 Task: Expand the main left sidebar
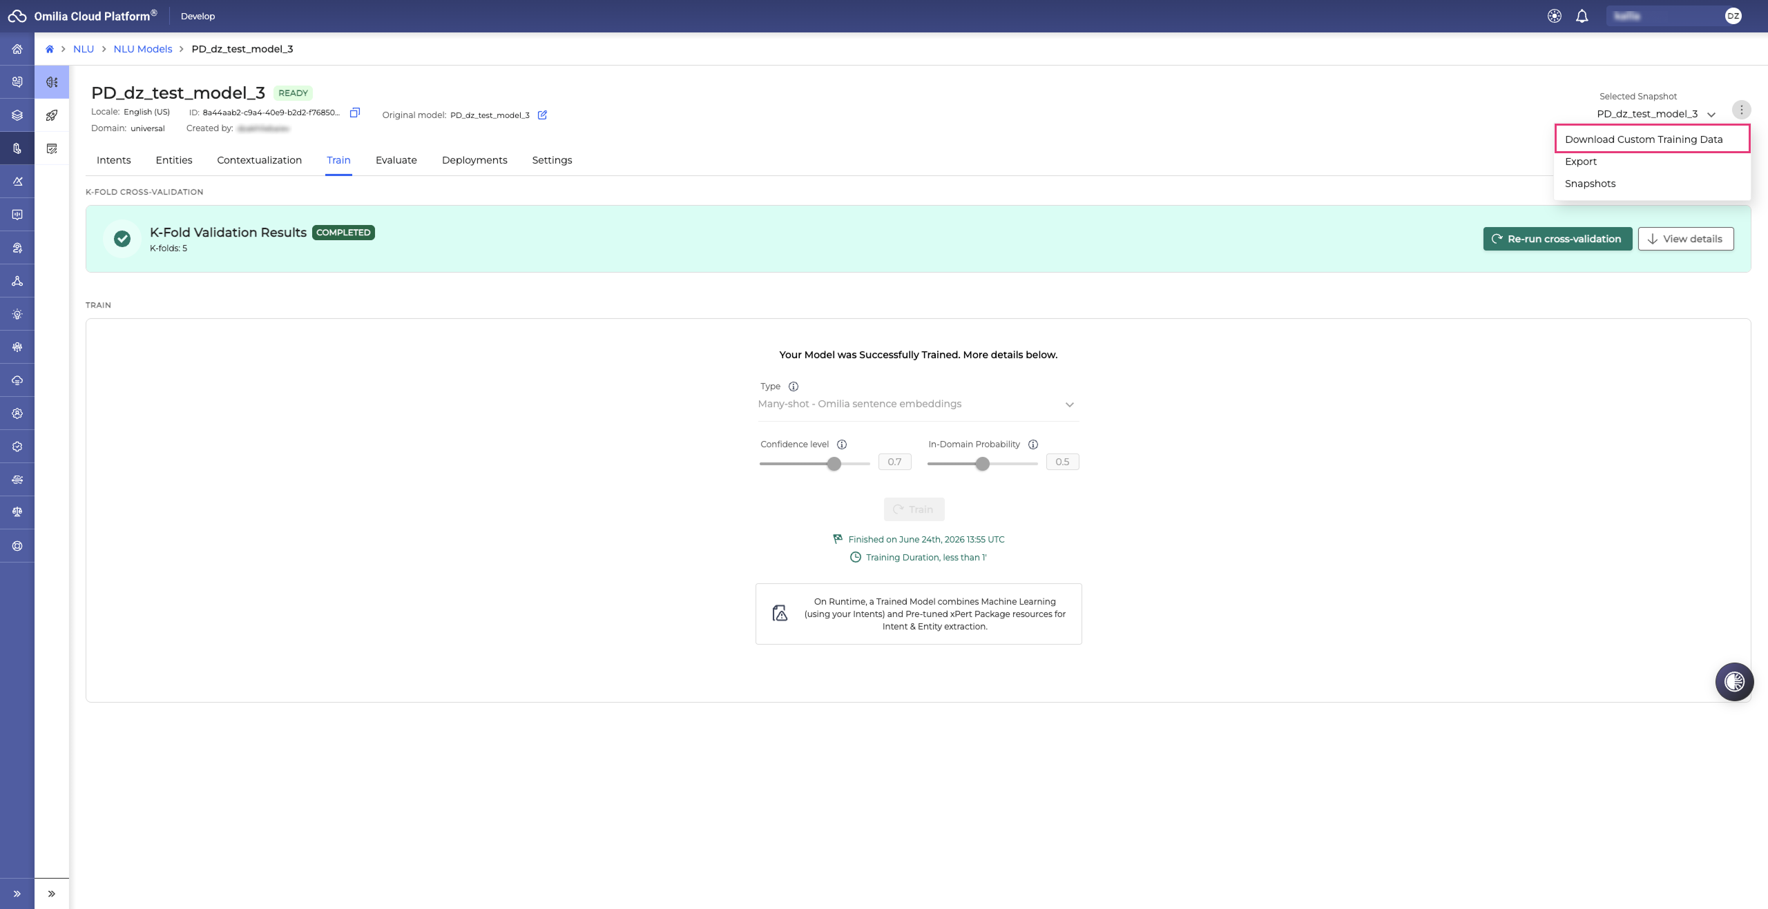click(x=17, y=894)
